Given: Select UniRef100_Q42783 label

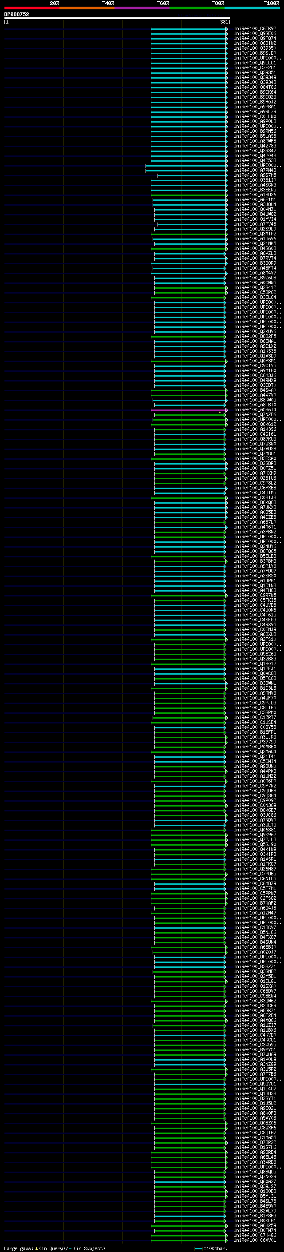Looking at the screenshot, I should 255,146.
